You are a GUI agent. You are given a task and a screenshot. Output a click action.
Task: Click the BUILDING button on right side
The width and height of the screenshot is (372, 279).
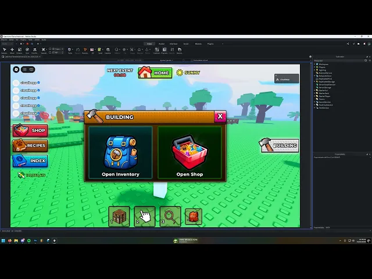[279, 145]
